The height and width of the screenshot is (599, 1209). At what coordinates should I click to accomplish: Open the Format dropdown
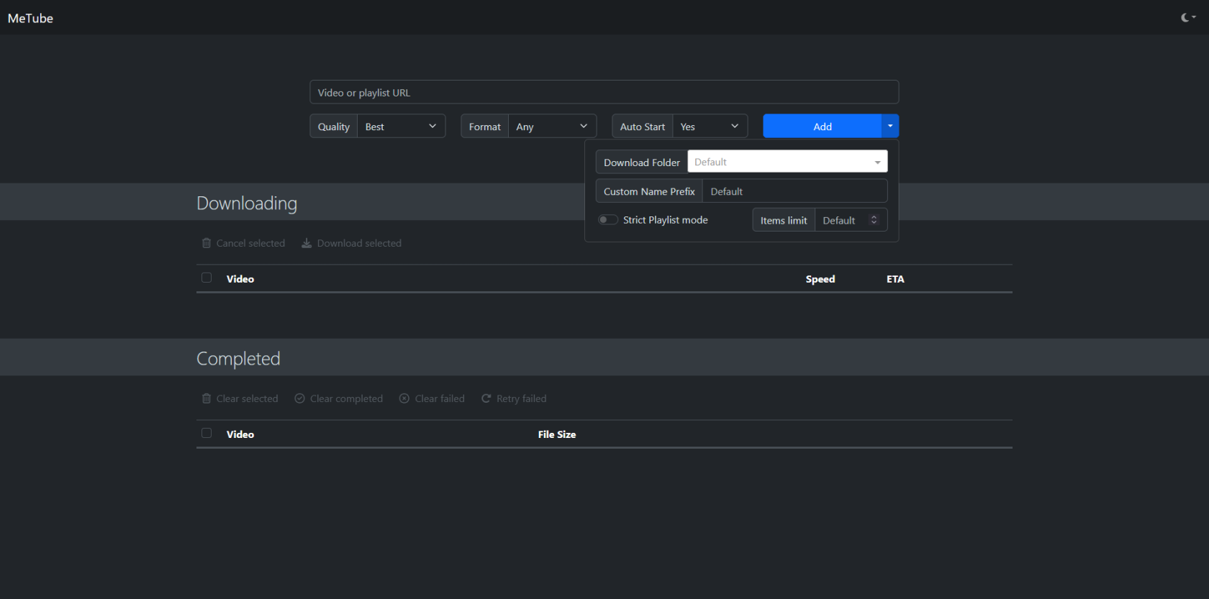point(552,127)
